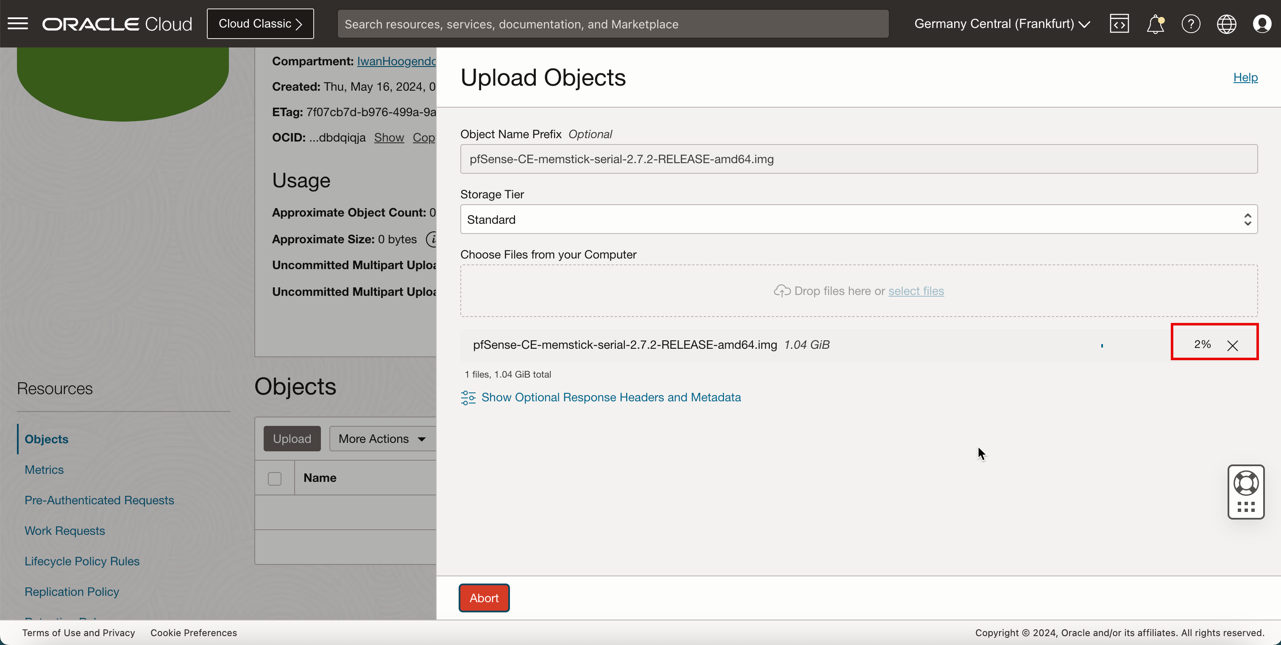Image resolution: width=1281 pixels, height=645 pixels.
Task: Click the lifebuoy support widget icon
Action: pos(1246,483)
